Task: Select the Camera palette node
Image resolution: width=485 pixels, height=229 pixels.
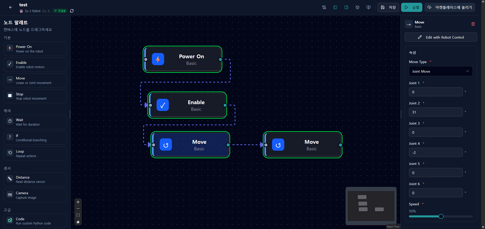Action: click(35, 195)
